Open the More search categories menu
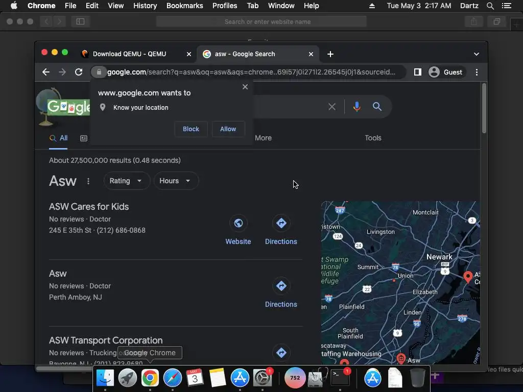Screen dimensions: 523x392 [x=263, y=138]
